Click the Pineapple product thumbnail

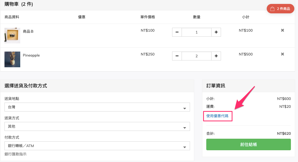coord(12,59)
